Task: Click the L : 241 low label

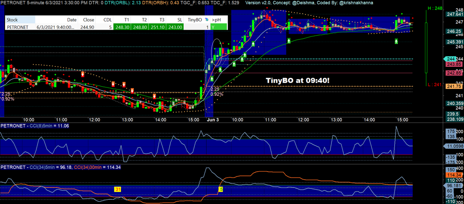Action: pyautogui.click(x=435, y=85)
